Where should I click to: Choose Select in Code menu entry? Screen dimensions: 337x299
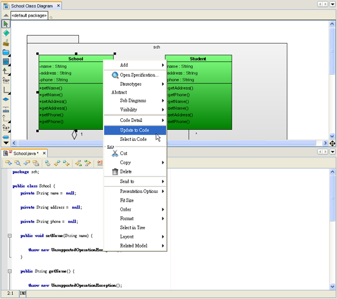[135, 139]
